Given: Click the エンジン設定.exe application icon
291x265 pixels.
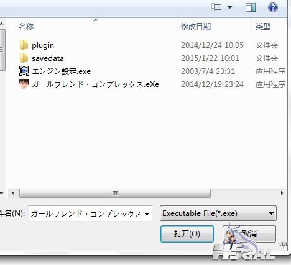Looking at the screenshot, I should 24,71.
